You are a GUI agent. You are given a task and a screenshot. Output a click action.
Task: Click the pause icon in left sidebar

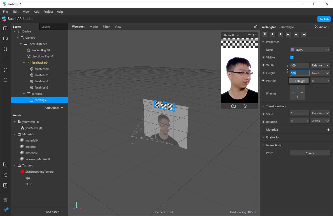(5, 49)
